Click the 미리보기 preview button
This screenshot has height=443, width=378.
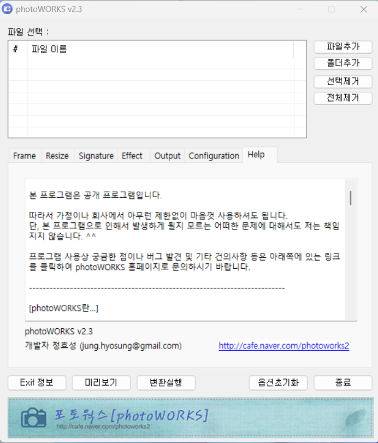coord(101,382)
